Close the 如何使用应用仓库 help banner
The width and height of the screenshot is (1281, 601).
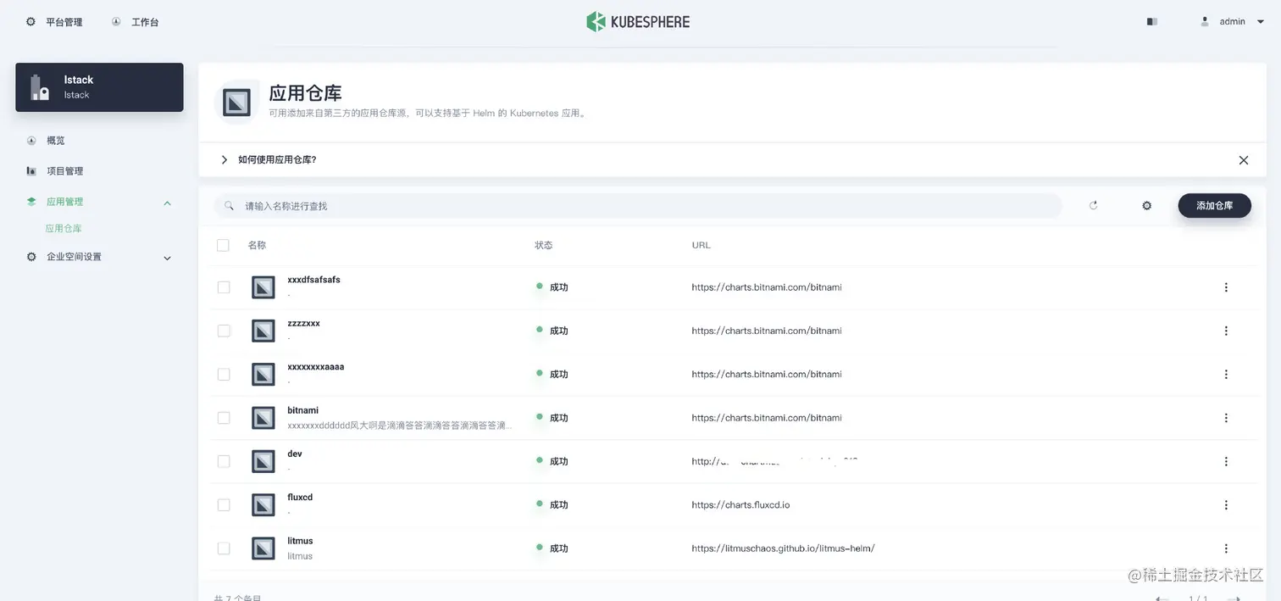coord(1244,160)
